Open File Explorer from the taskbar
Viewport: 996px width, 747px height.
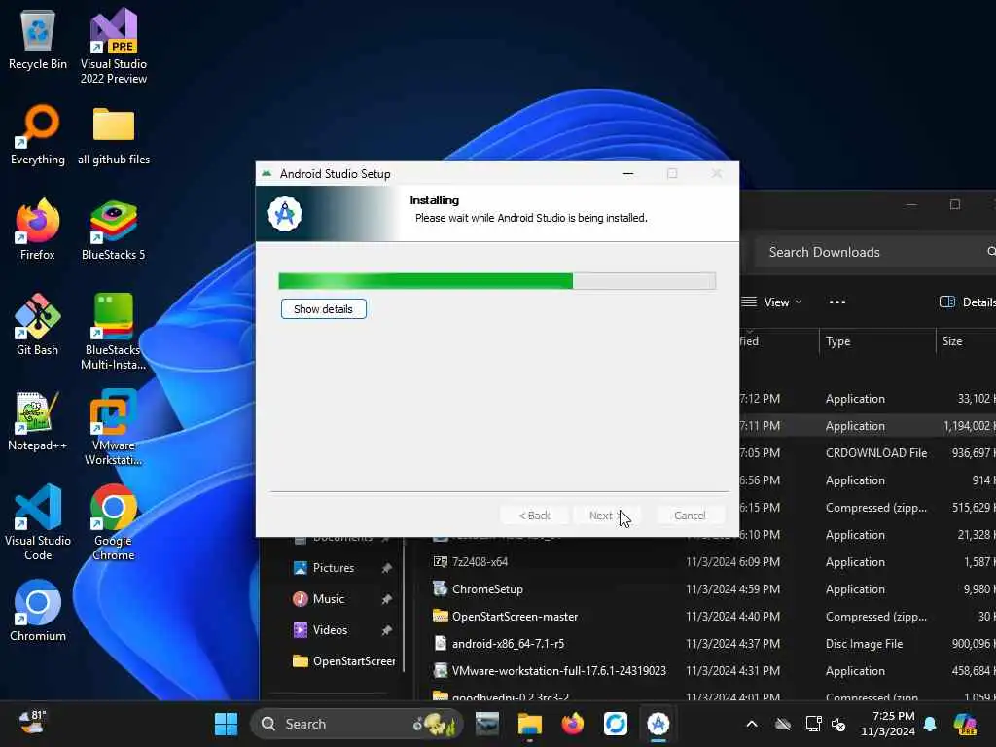(x=529, y=724)
